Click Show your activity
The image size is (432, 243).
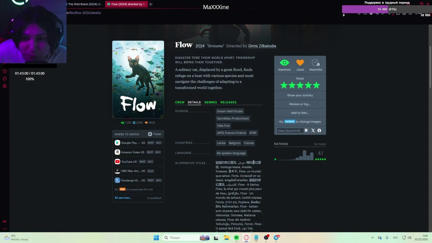tap(300, 95)
